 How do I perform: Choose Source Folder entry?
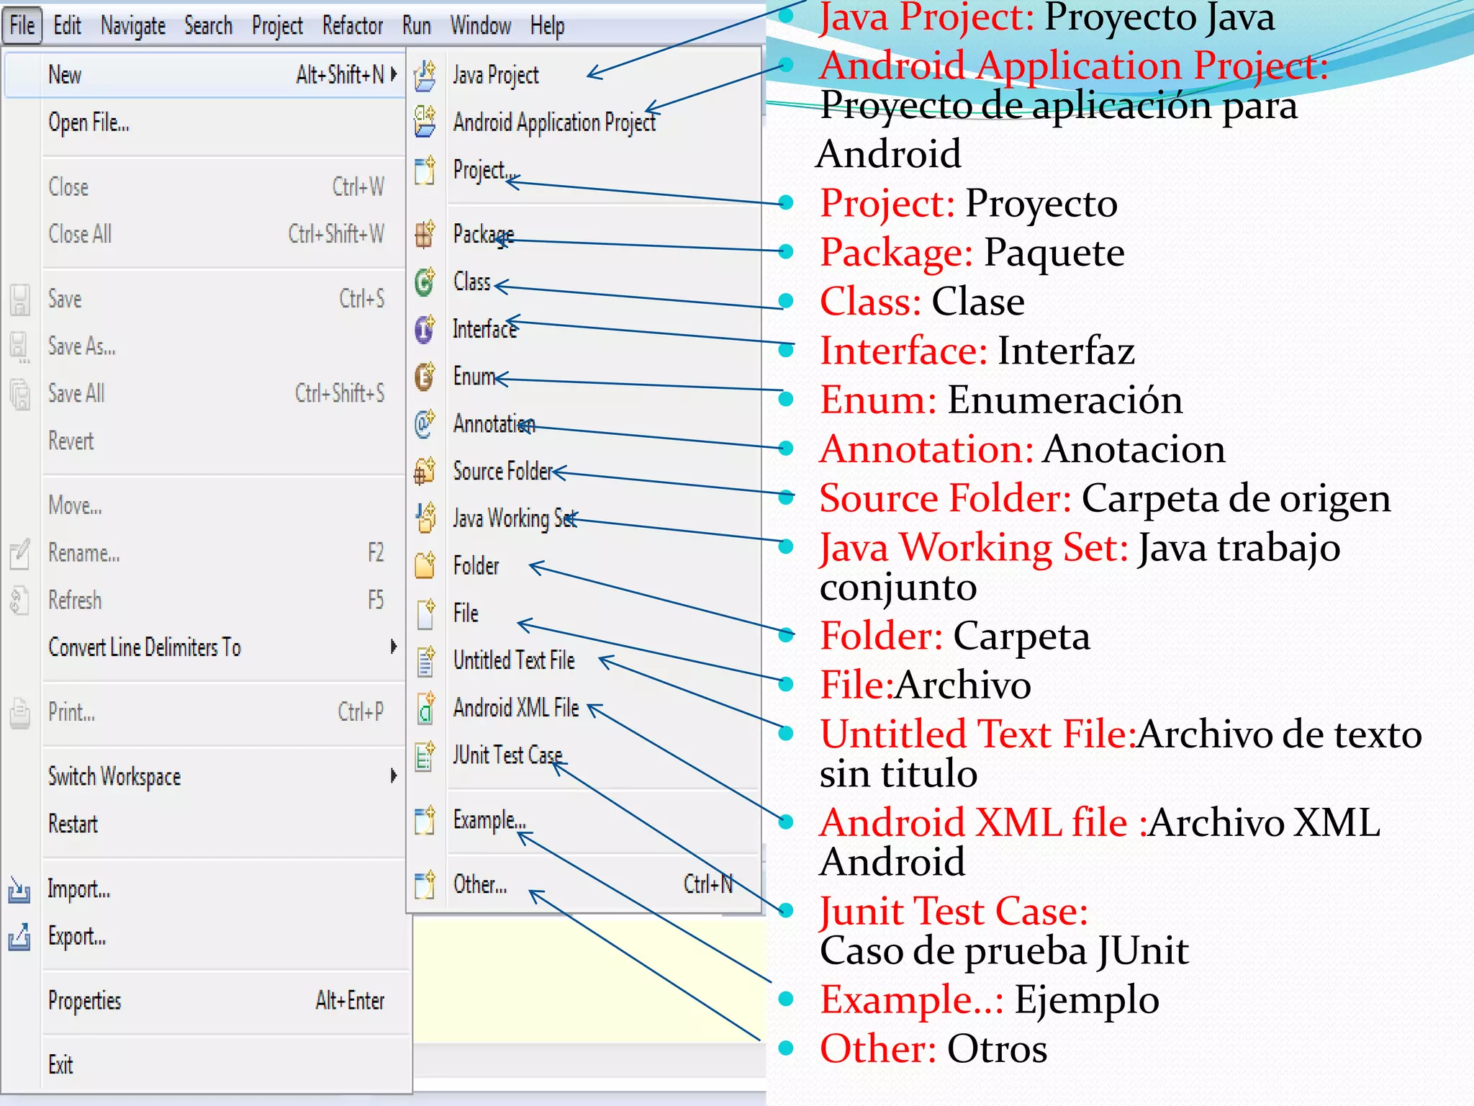pyautogui.click(x=584, y=472)
